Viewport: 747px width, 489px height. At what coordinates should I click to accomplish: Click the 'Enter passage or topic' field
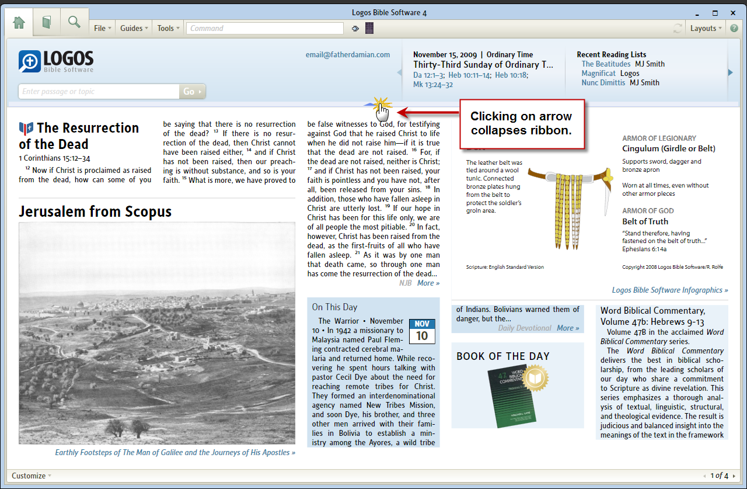(x=99, y=91)
